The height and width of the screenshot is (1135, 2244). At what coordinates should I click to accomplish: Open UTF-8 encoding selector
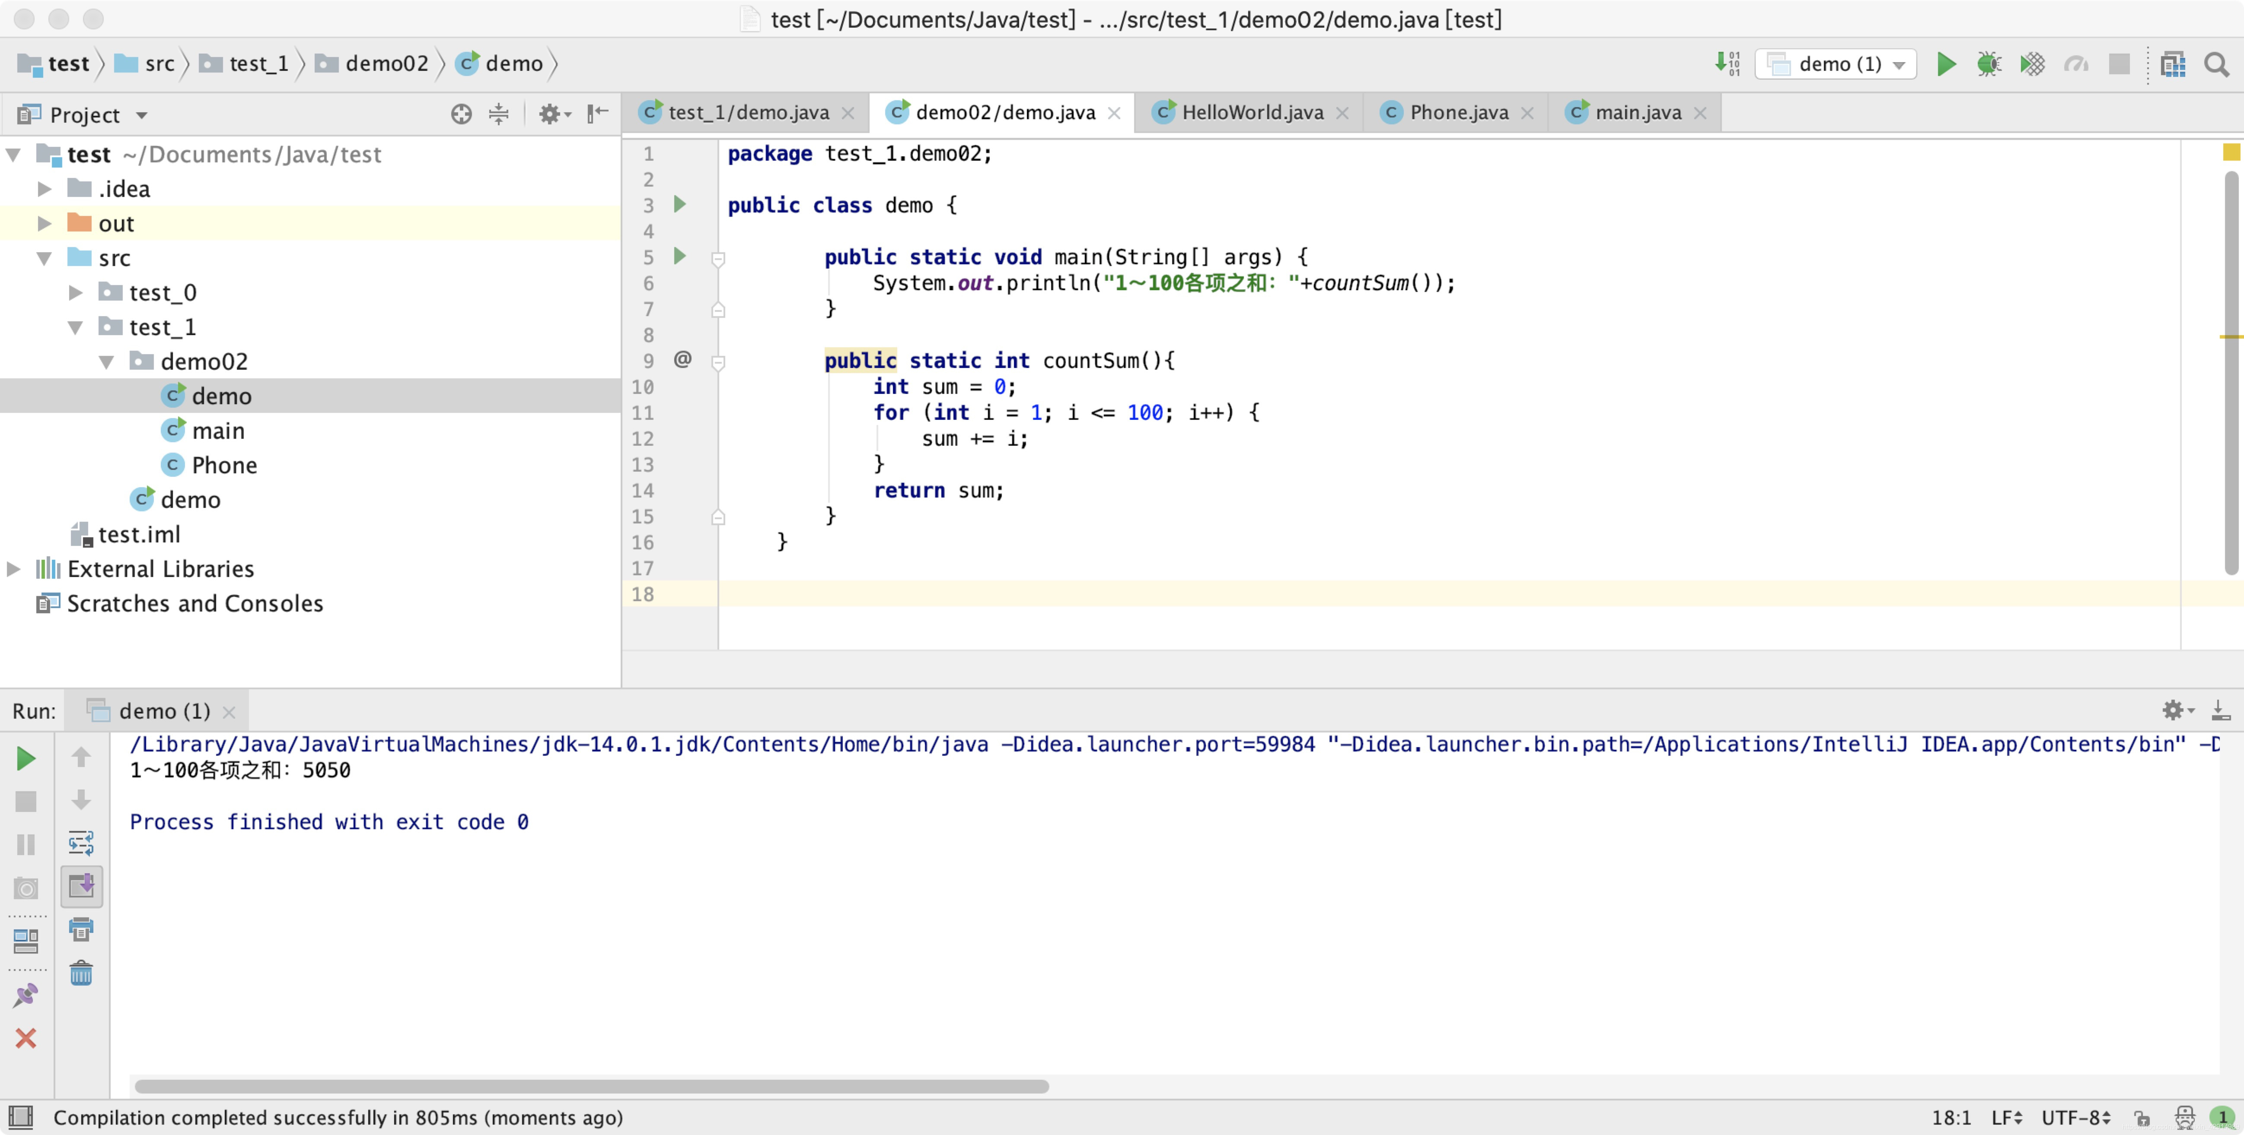click(2076, 1118)
